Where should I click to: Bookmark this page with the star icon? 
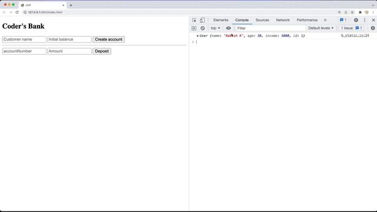(x=352, y=12)
